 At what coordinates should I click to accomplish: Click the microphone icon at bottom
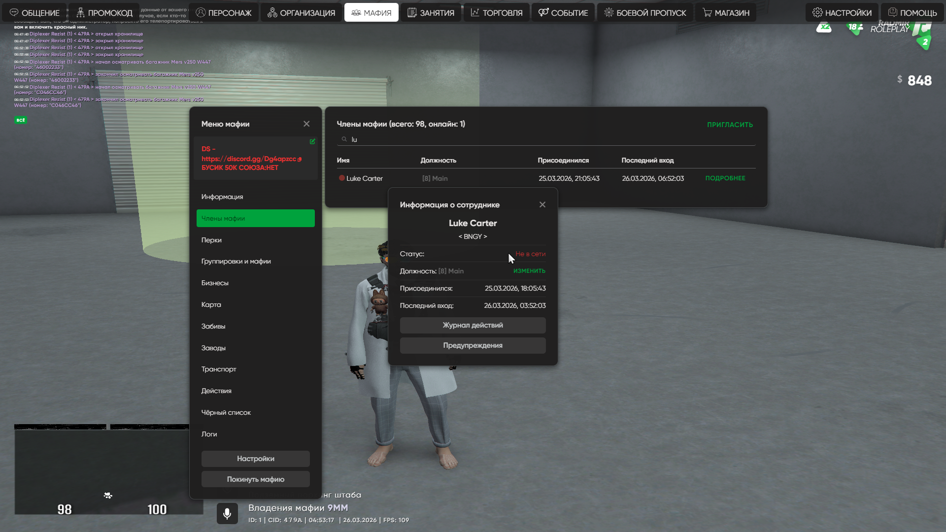227,513
